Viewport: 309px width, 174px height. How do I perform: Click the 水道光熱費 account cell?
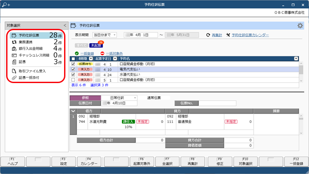click(x=98, y=122)
